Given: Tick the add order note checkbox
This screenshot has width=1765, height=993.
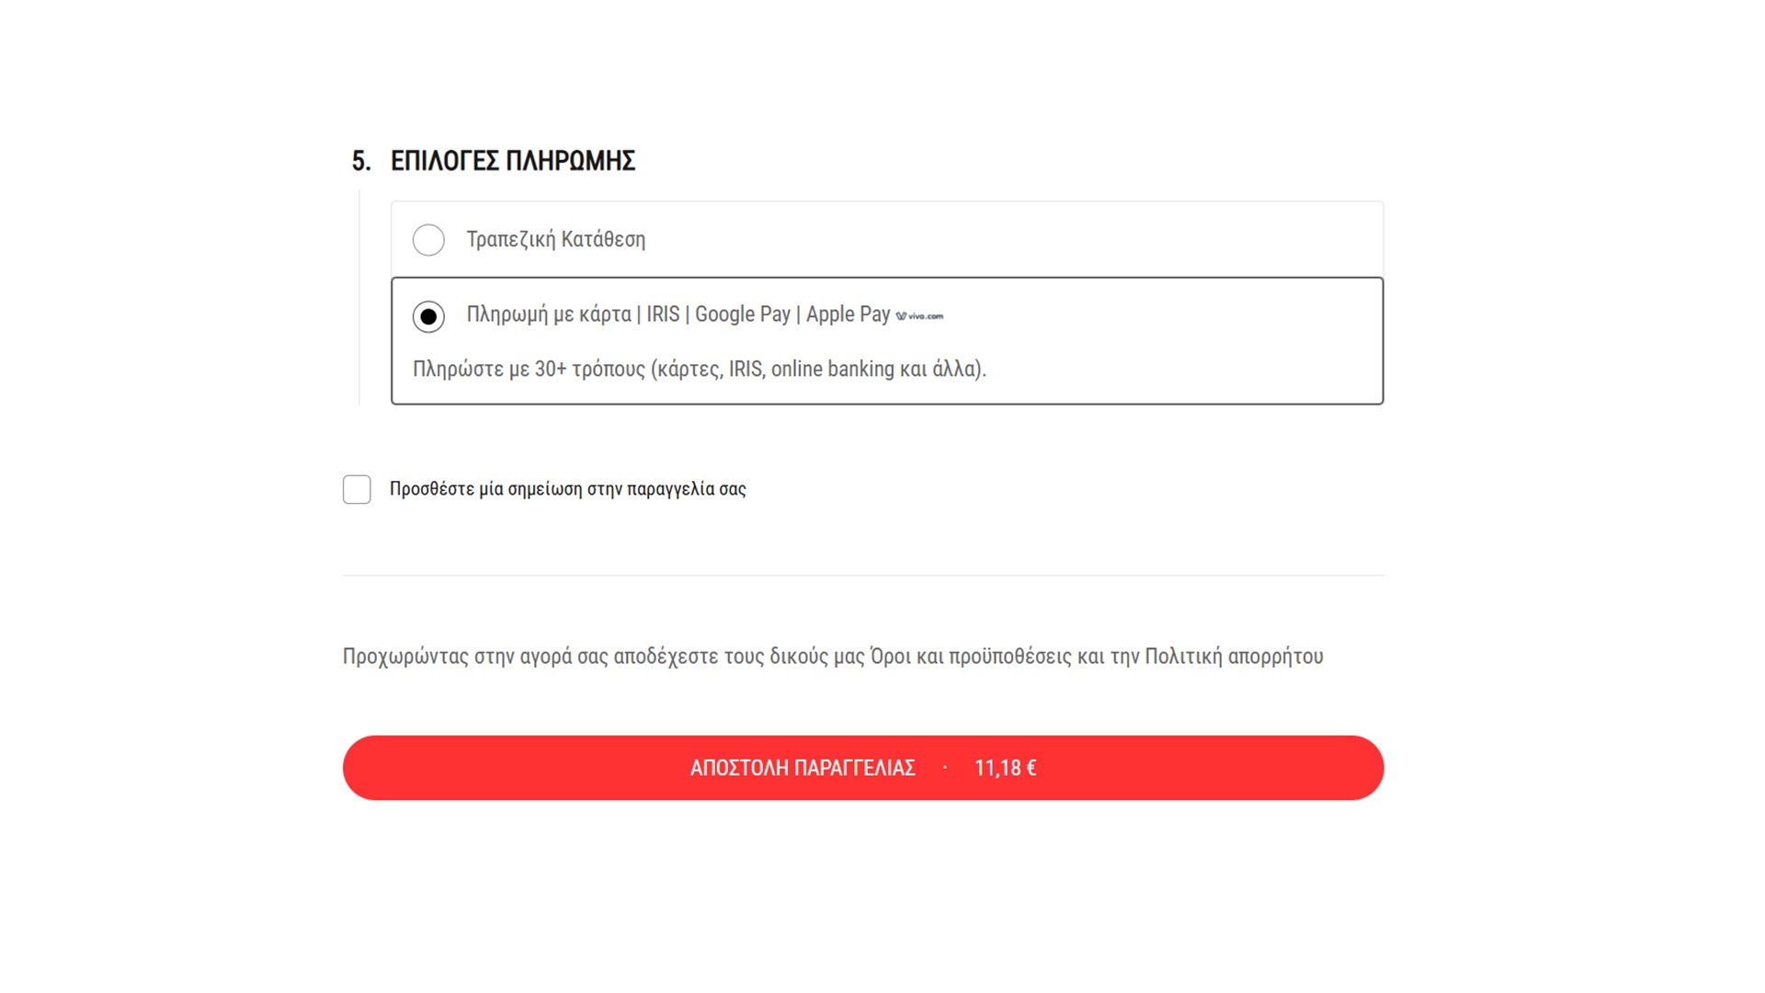Looking at the screenshot, I should [x=357, y=489].
